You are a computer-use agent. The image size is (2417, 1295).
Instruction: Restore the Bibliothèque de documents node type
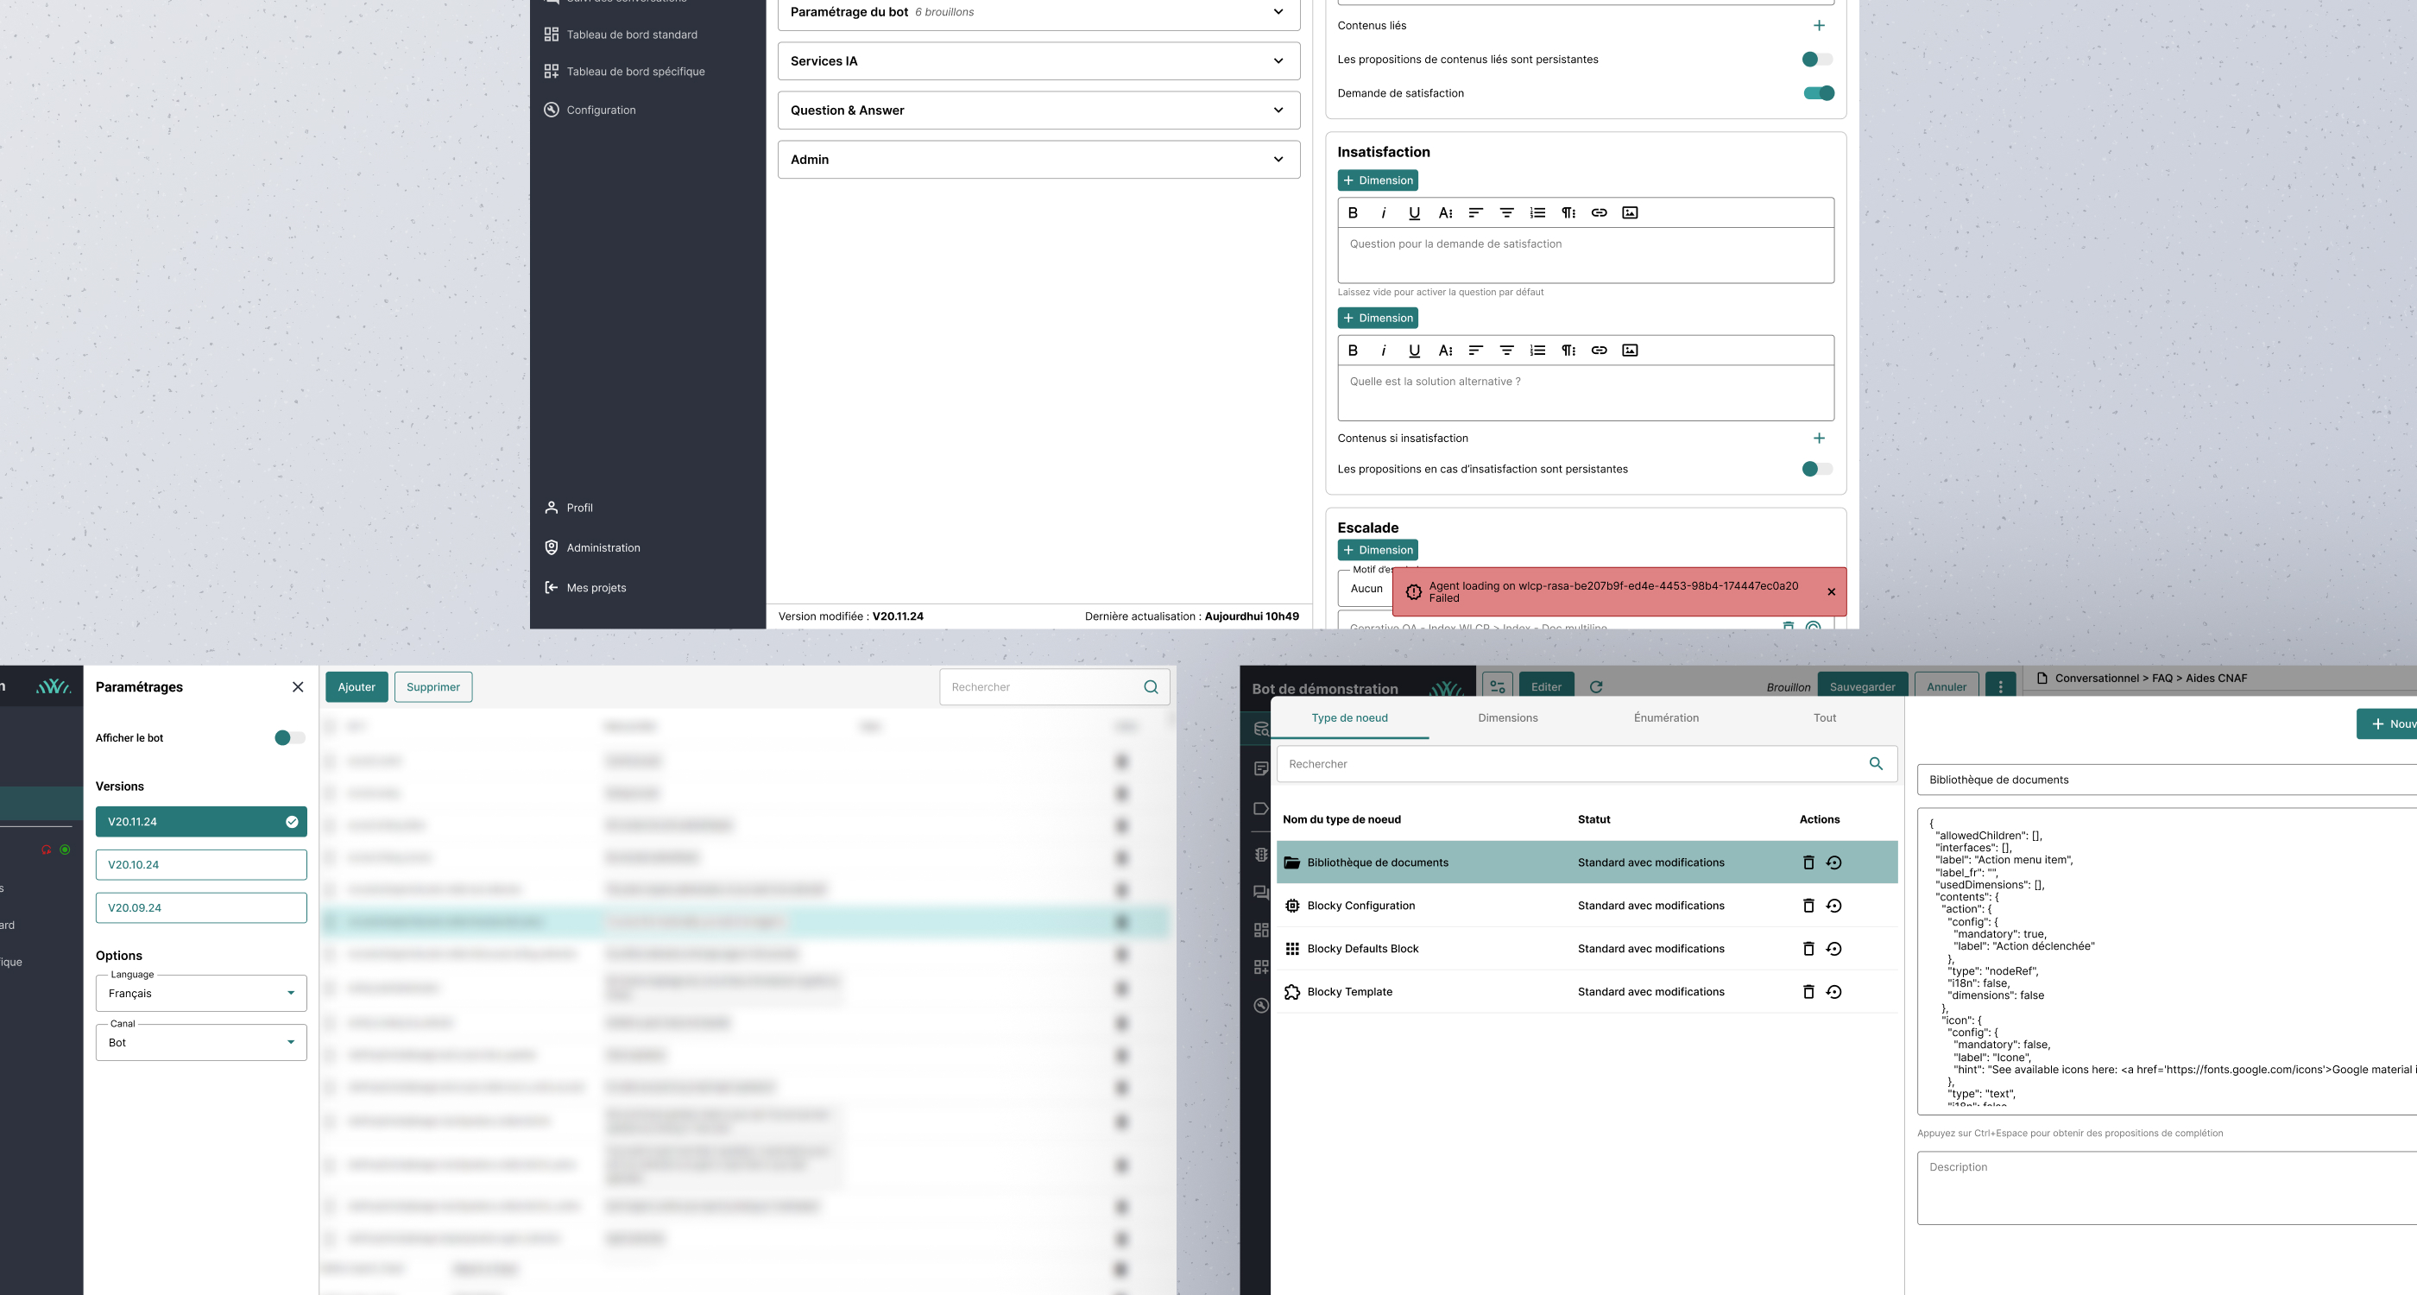click(1833, 862)
